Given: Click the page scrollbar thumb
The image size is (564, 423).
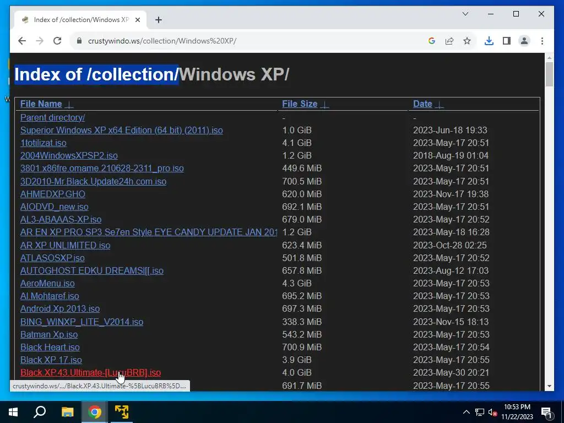Looking at the screenshot, I should pyautogui.click(x=549, y=74).
